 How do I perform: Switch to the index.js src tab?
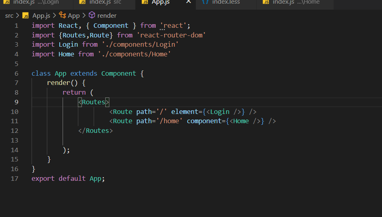click(x=104, y=2)
